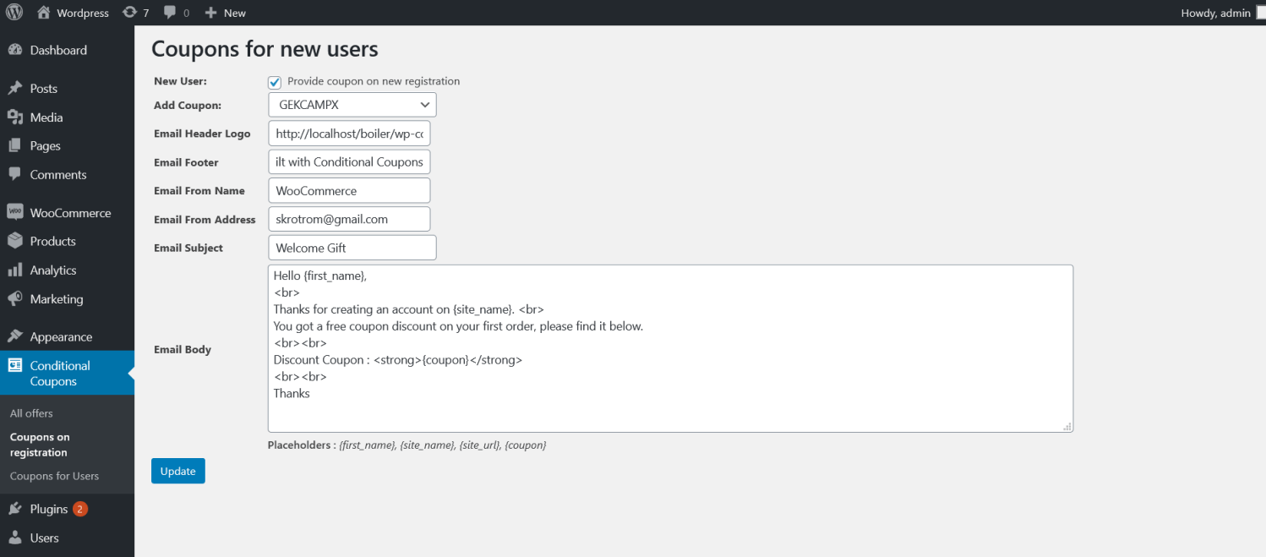This screenshot has width=1266, height=557.
Task: Open the comments bubble icon in admin bar
Action: pos(170,13)
